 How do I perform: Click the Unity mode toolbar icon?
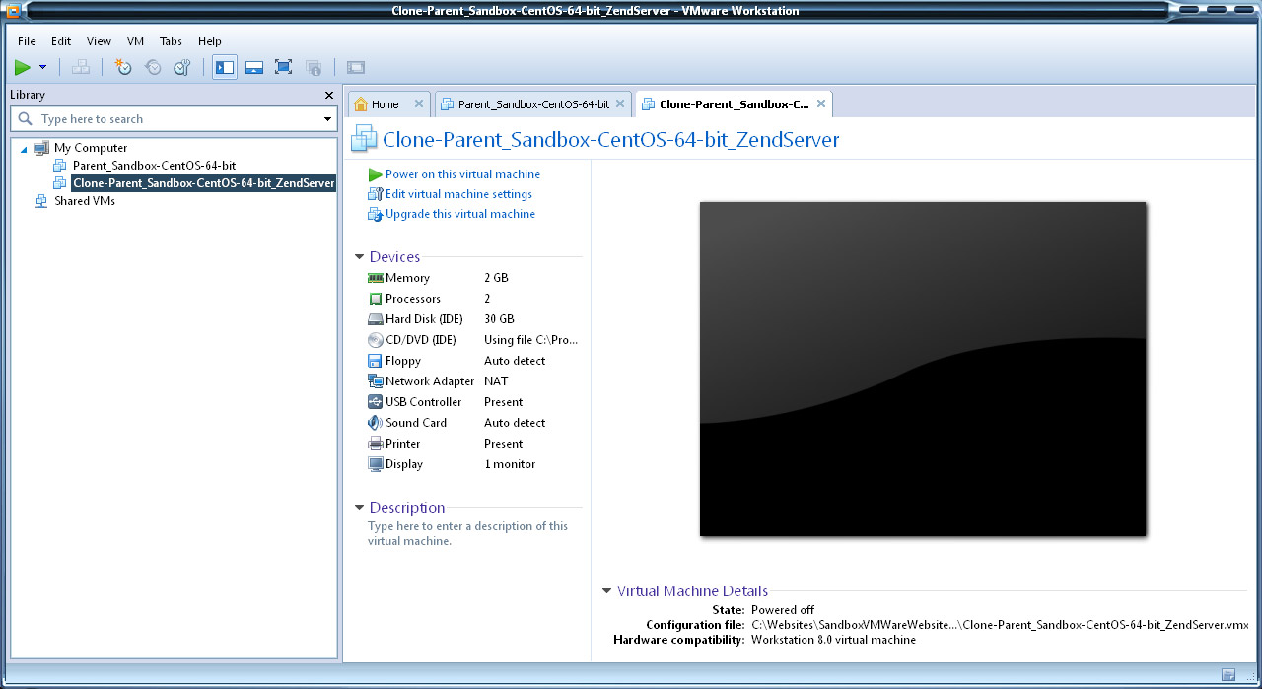click(314, 67)
